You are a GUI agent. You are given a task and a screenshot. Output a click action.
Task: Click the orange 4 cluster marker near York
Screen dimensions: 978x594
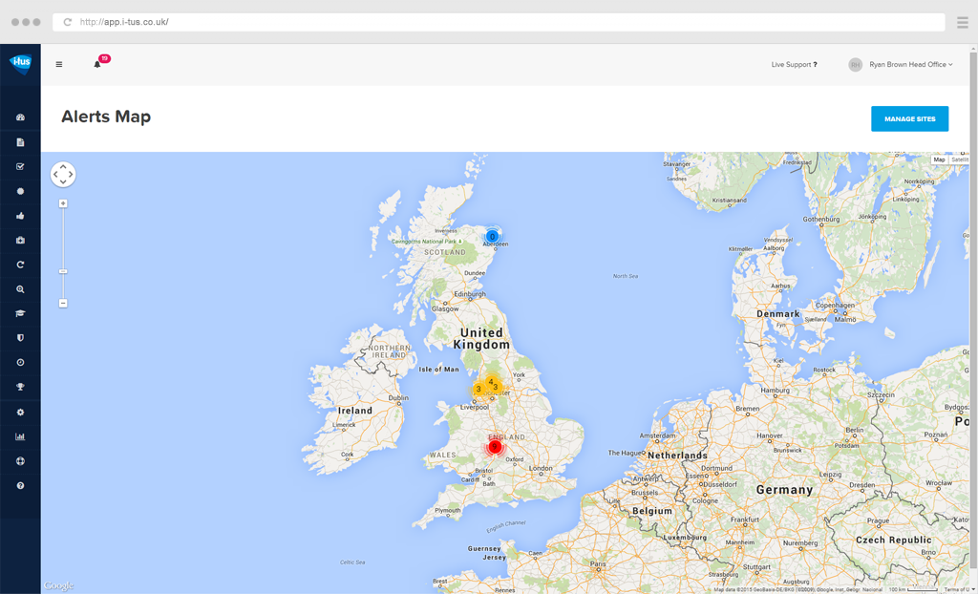point(491,381)
